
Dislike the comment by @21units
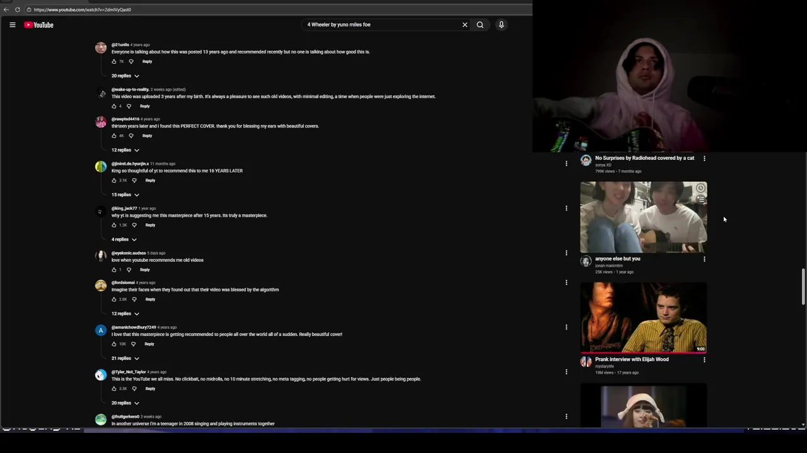click(x=131, y=62)
